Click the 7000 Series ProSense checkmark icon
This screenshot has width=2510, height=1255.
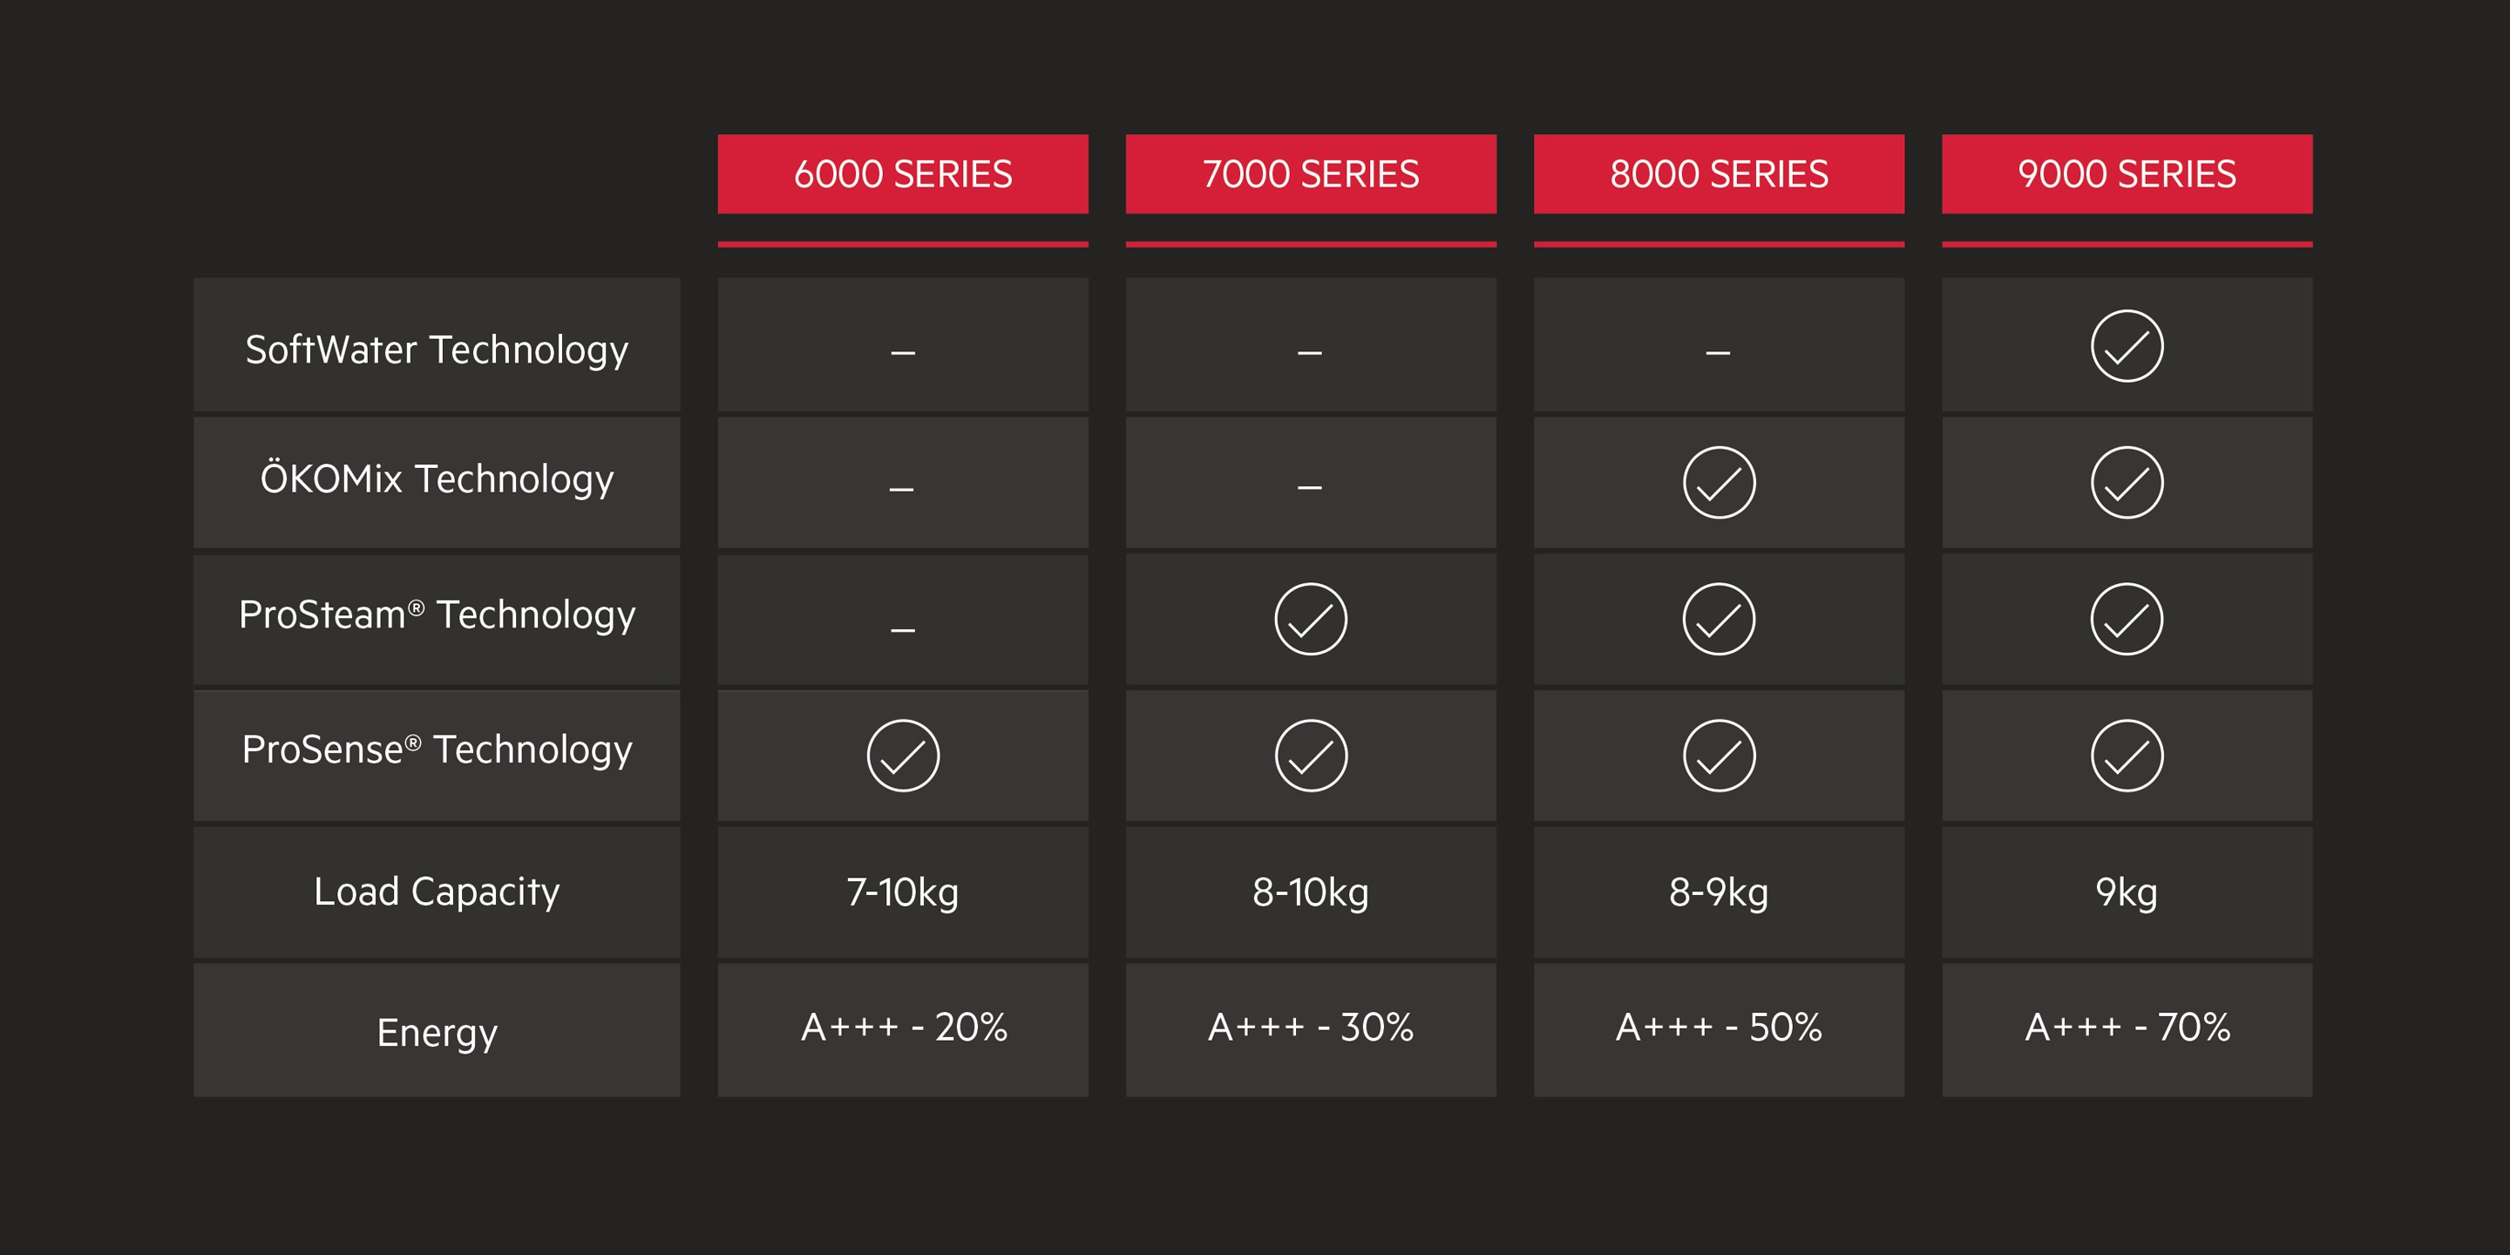1311,755
